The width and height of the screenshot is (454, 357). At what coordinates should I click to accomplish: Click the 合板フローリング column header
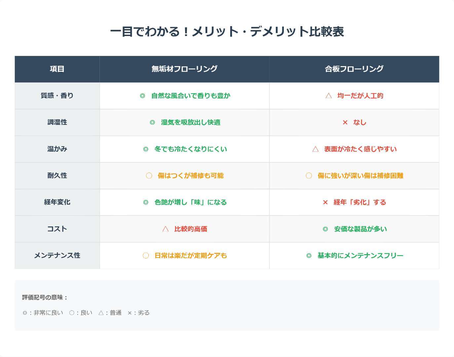354,69
